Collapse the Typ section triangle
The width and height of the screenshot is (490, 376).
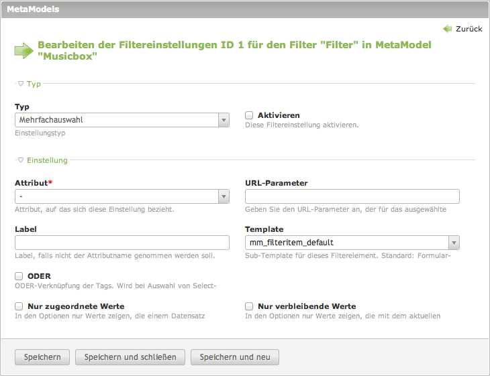(x=21, y=84)
